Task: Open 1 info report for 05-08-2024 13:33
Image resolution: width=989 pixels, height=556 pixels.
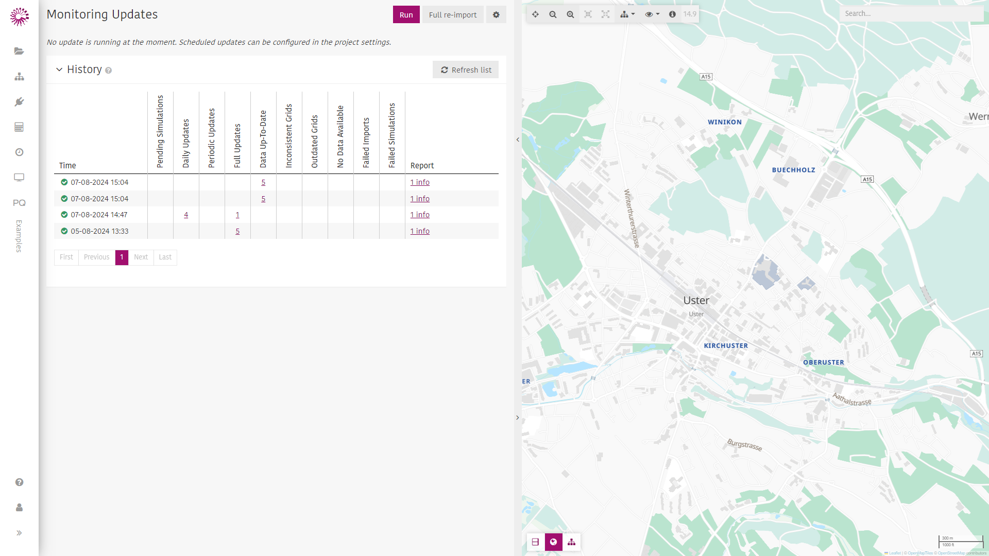Action: 420,231
